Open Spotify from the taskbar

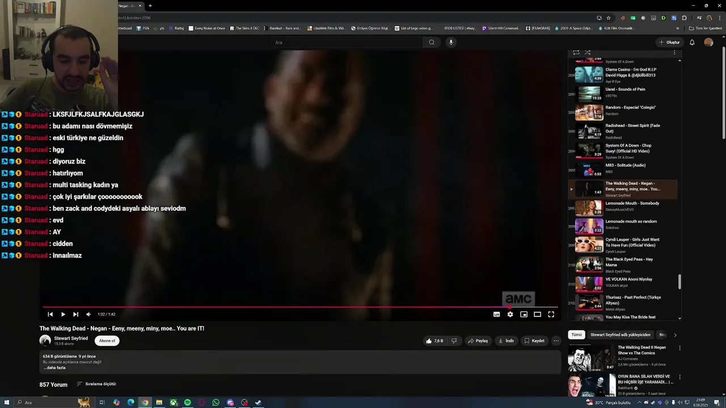188,402
